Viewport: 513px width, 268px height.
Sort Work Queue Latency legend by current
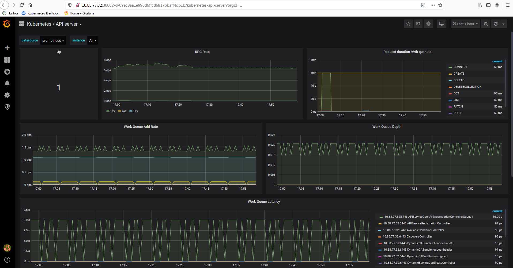497,211
